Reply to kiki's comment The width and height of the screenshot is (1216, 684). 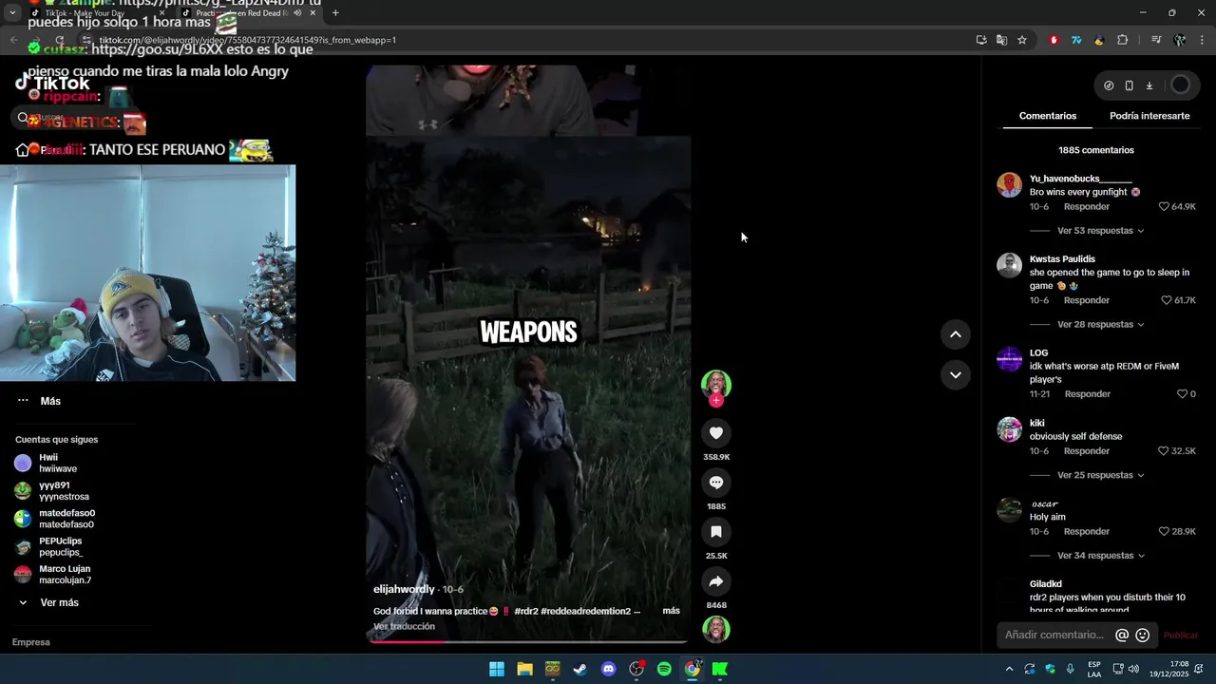coord(1087,451)
